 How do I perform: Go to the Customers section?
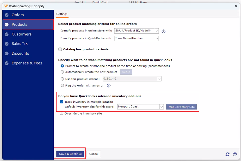[x=28, y=34]
